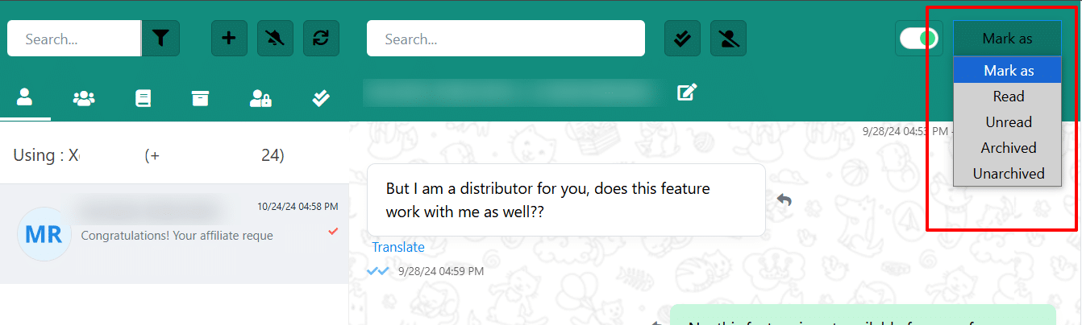Click the chat message search field
Screen dimensions: 1082x325
[x=506, y=39]
